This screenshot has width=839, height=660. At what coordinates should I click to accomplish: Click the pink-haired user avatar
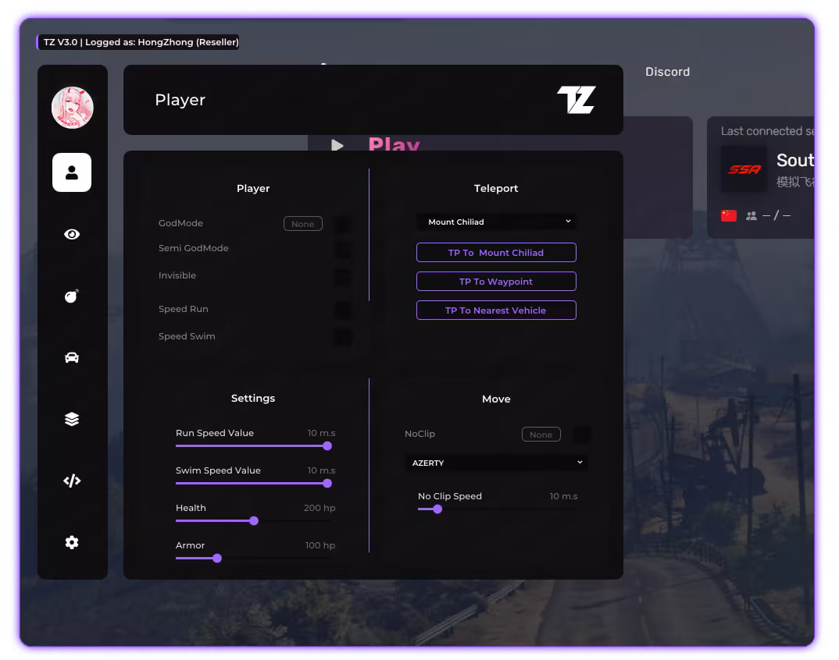[x=73, y=108]
